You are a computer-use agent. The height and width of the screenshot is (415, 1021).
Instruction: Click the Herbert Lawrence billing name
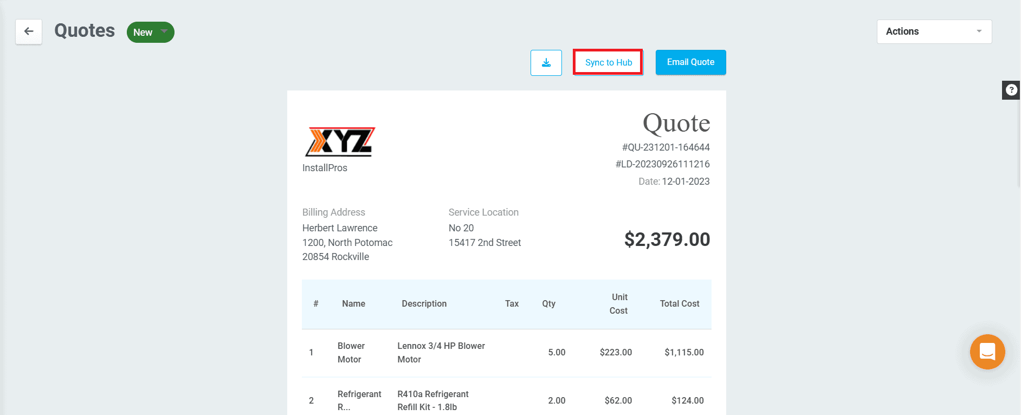[340, 228]
